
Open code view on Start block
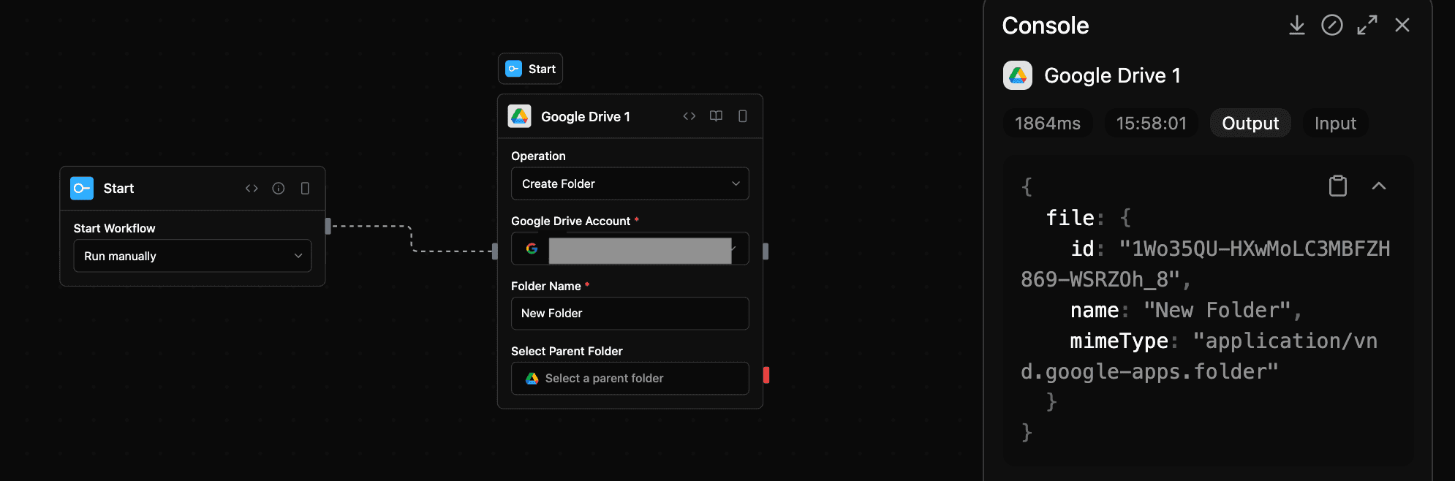click(252, 189)
